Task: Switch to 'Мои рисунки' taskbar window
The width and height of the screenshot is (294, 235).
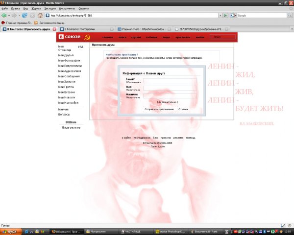Action: point(102,232)
